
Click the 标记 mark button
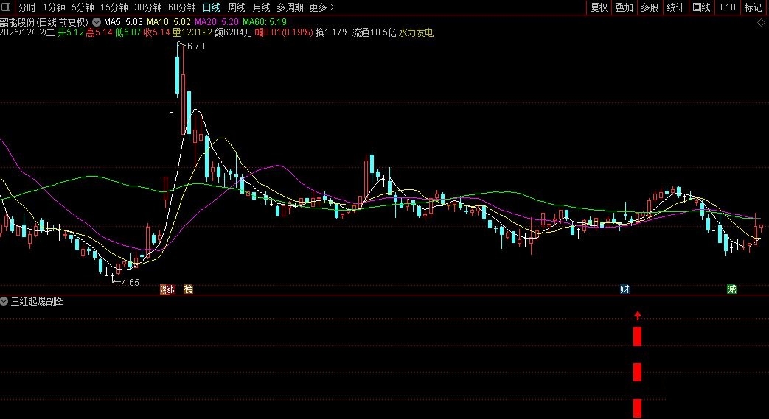753,7
